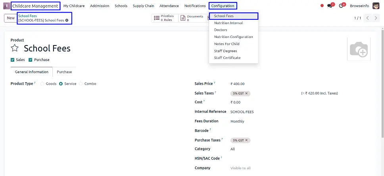Screen dimensions: 384x176
Task: Go to the next record arrow
Action: (376, 18)
